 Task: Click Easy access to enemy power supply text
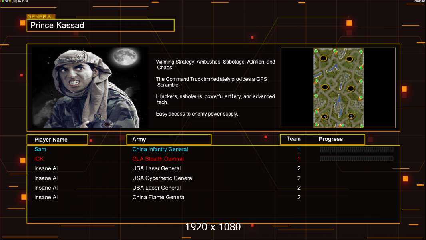[x=197, y=114]
